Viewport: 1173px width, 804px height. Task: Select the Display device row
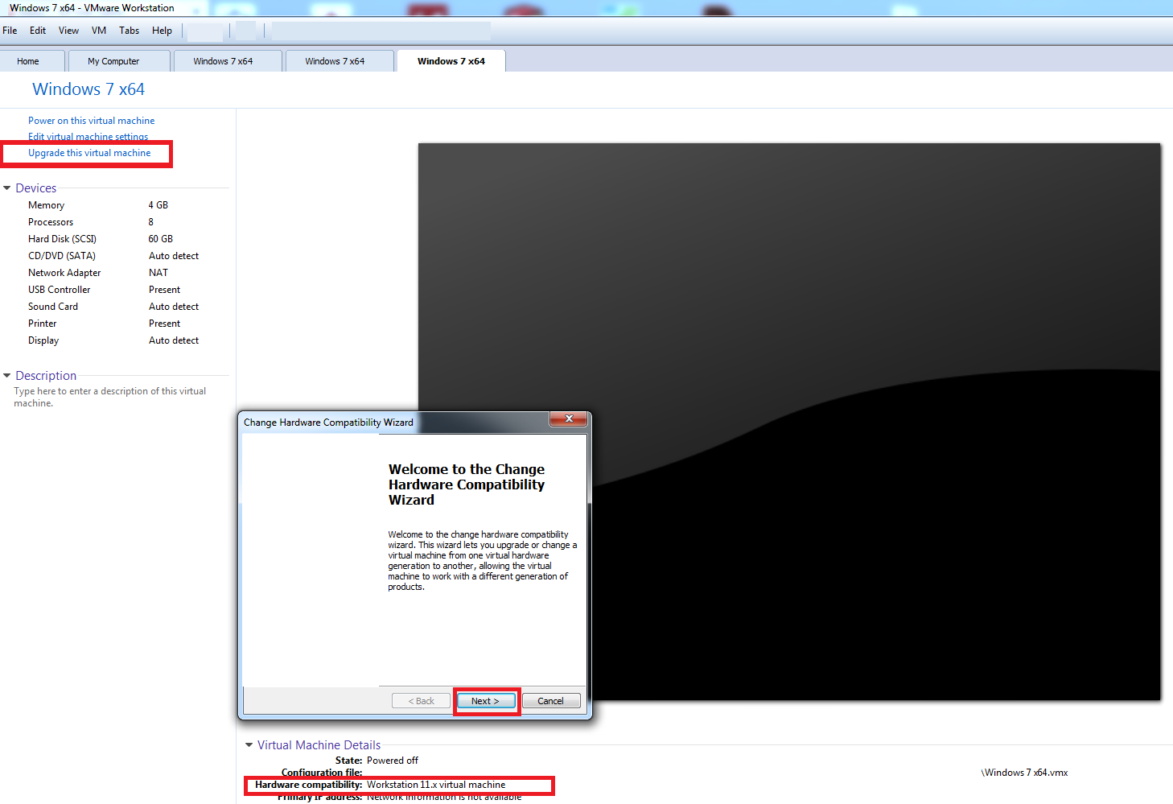pyautogui.click(x=113, y=340)
